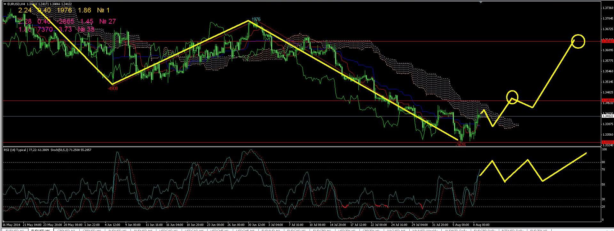
Task: Show the AUDNZD,Daily chart tab
Action: coord(455,230)
